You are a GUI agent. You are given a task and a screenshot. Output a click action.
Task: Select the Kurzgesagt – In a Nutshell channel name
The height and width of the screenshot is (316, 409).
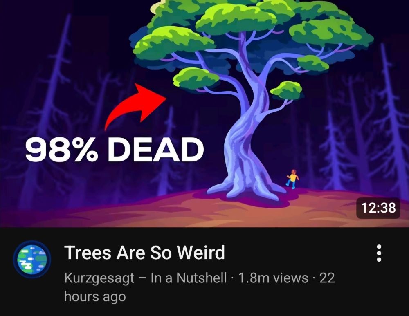[145, 278]
